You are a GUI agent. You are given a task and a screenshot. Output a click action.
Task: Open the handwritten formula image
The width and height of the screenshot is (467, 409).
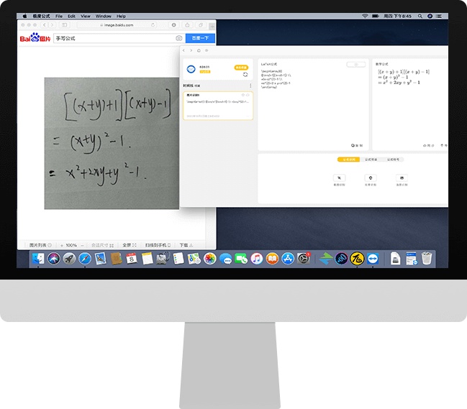click(112, 143)
